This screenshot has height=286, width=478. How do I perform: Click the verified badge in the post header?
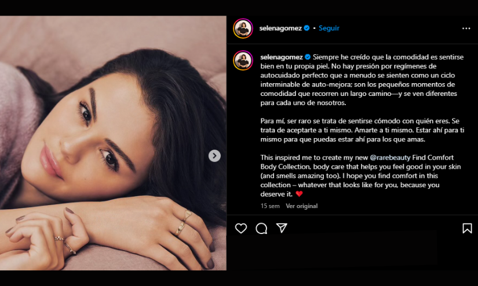point(306,28)
